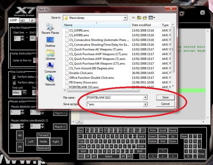The height and width of the screenshot is (165, 213).
Task: Click the Space key on virtual keyboard
Action: [x=108, y=156]
